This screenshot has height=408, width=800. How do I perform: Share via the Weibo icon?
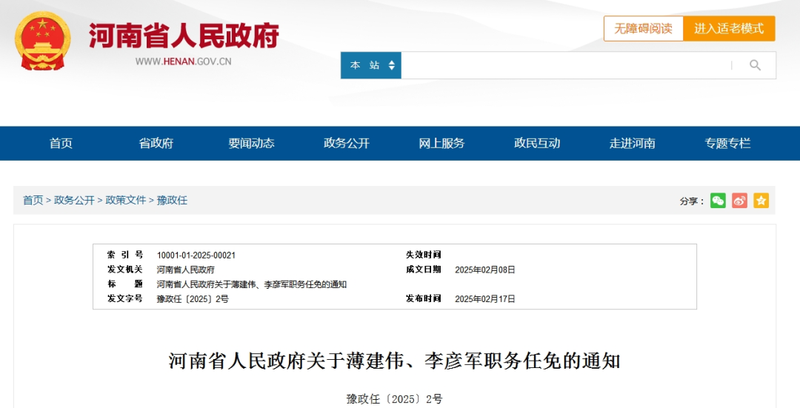click(739, 201)
